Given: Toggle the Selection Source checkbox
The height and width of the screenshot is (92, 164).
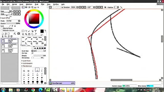Looking at the screenshot, I should click(2, 30).
